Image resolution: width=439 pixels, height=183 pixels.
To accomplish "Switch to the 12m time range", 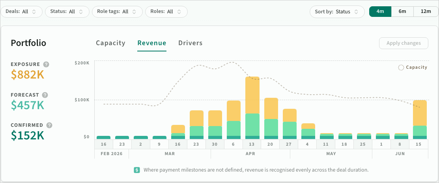I will pyautogui.click(x=426, y=11).
